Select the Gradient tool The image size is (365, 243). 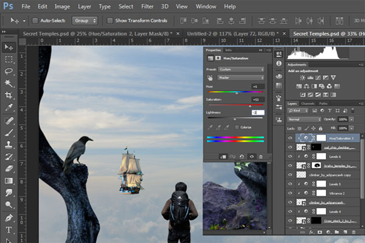pyautogui.click(x=9, y=181)
